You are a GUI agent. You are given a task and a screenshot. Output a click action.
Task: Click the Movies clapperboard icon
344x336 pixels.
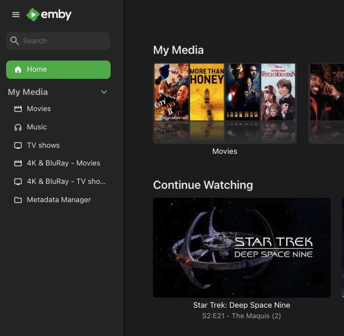tap(18, 109)
